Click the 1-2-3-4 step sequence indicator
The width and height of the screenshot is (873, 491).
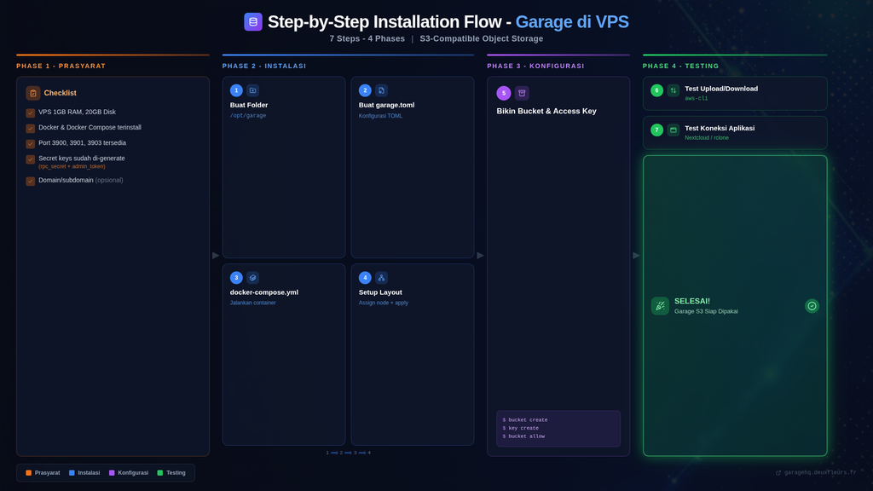(348, 453)
